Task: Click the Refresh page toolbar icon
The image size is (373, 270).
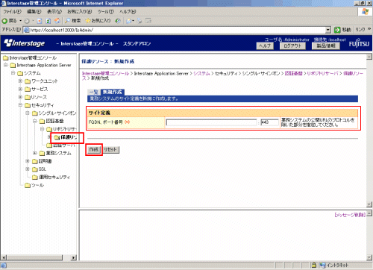Action: 48,21
